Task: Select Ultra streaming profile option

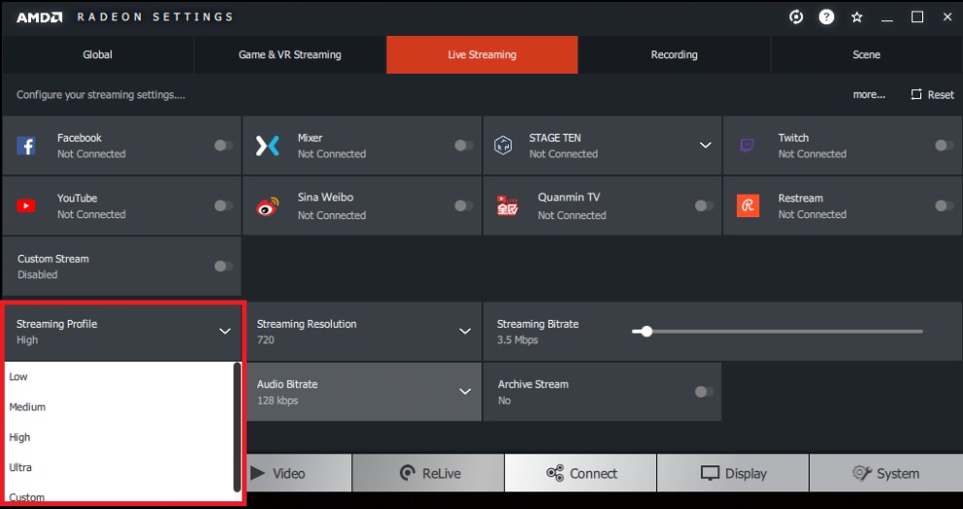Action: tap(119, 467)
